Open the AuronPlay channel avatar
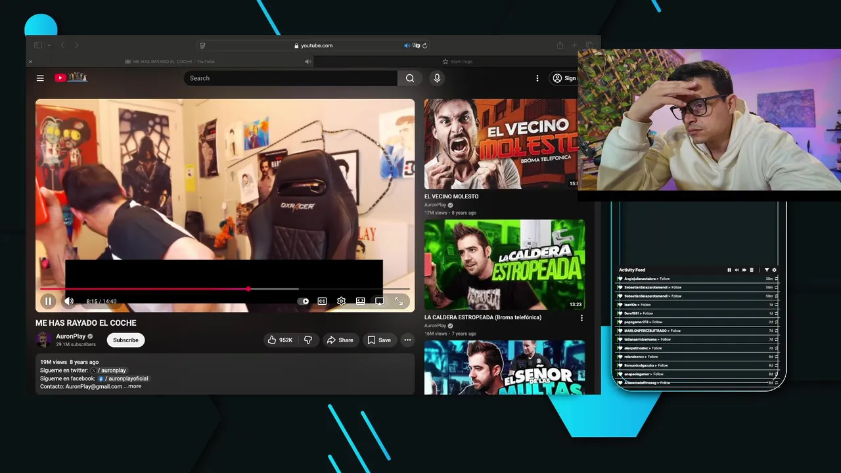Viewport: 841px width, 473px height. [43, 340]
